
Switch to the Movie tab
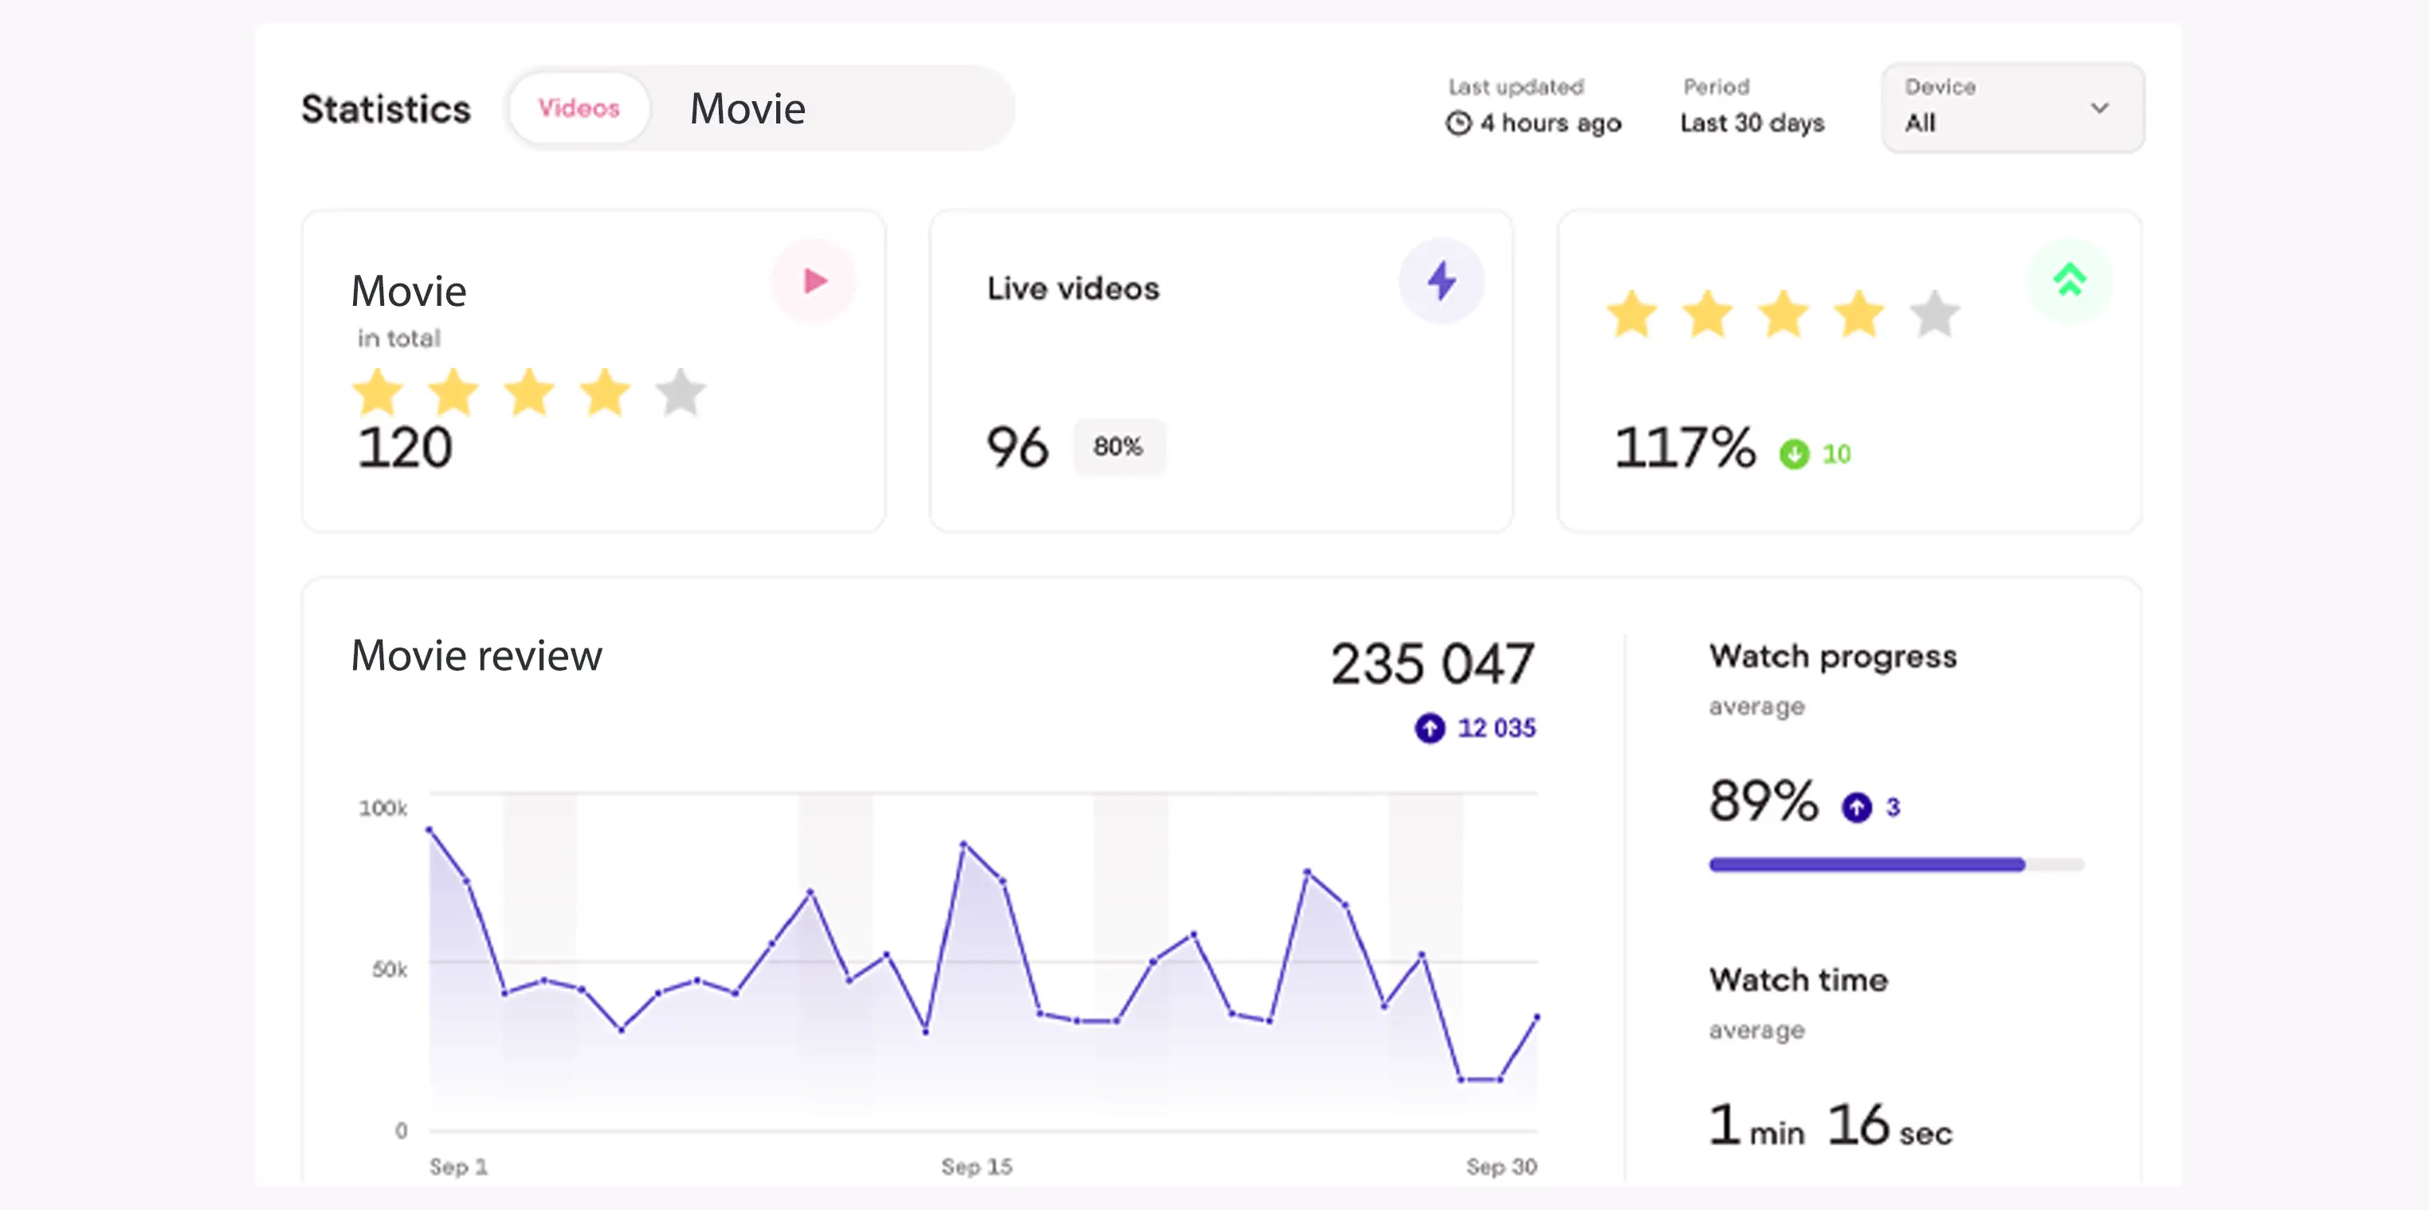748,108
